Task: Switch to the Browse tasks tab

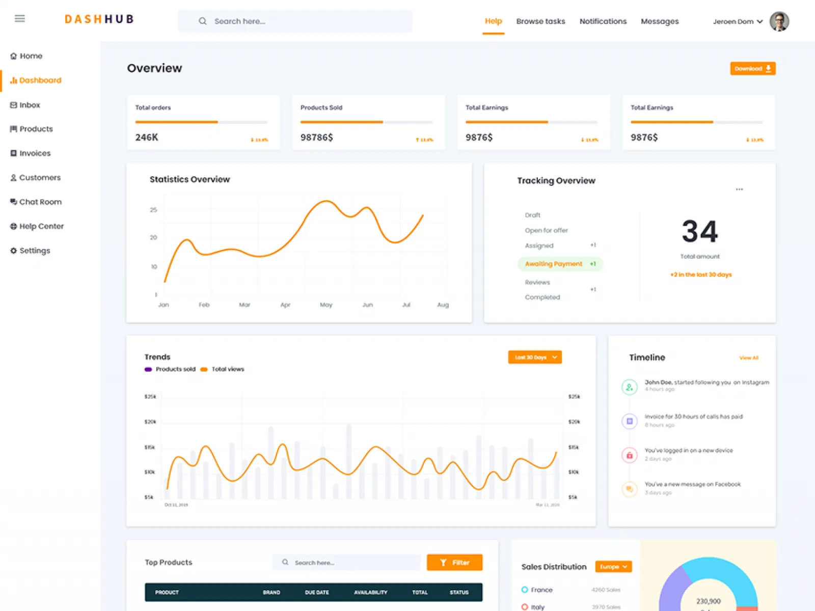Action: [x=540, y=21]
